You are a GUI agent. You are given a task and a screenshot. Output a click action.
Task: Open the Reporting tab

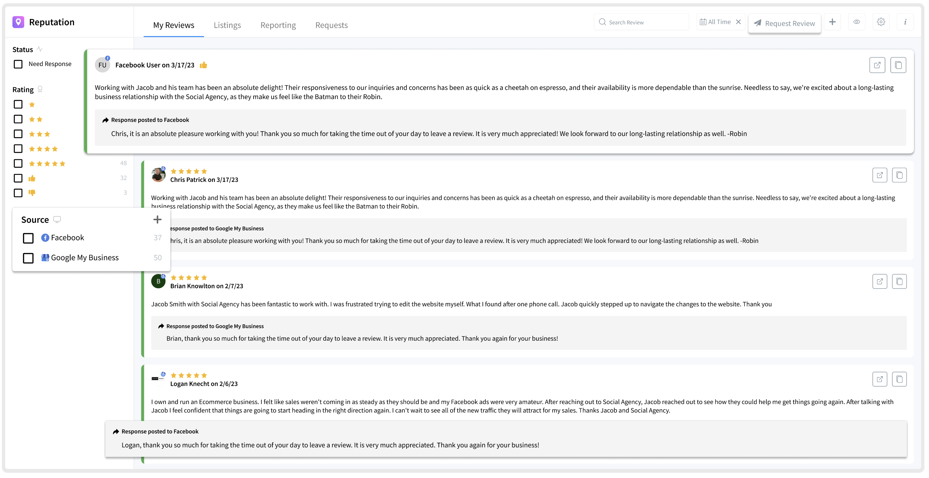[278, 25]
